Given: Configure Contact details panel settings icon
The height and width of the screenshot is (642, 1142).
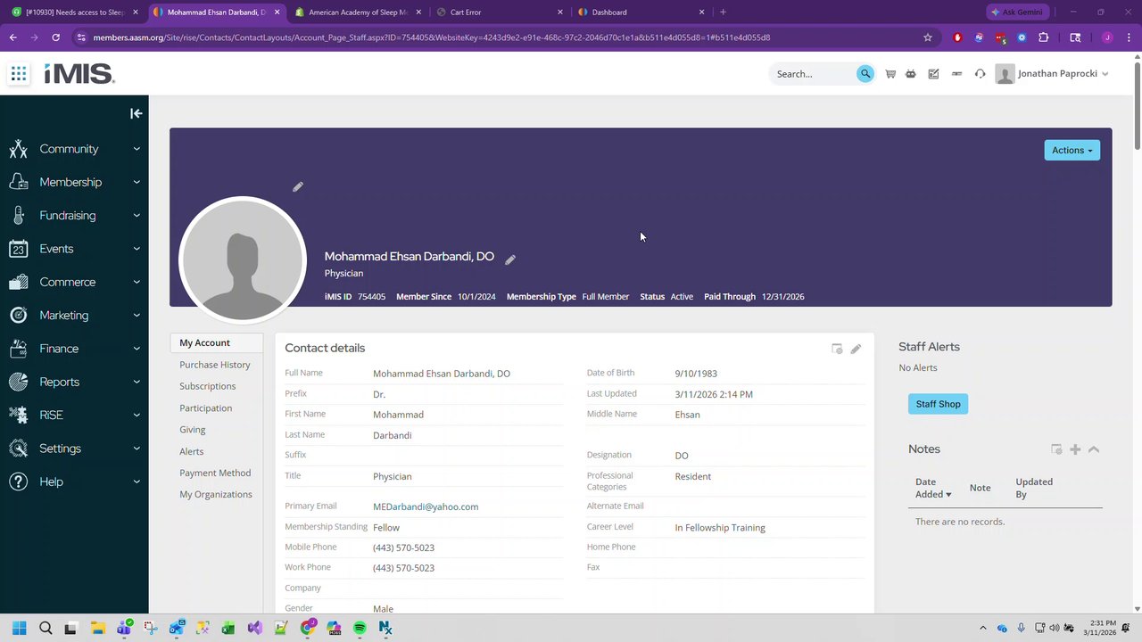Looking at the screenshot, I should [837, 349].
